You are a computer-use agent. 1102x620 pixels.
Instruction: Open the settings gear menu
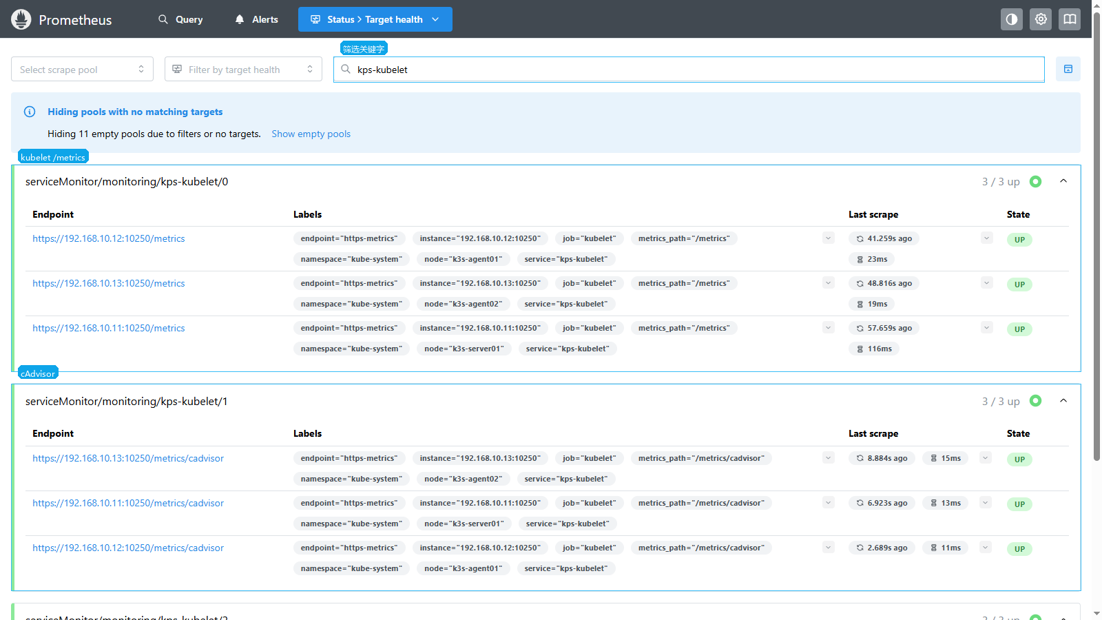(x=1041, y=19)
